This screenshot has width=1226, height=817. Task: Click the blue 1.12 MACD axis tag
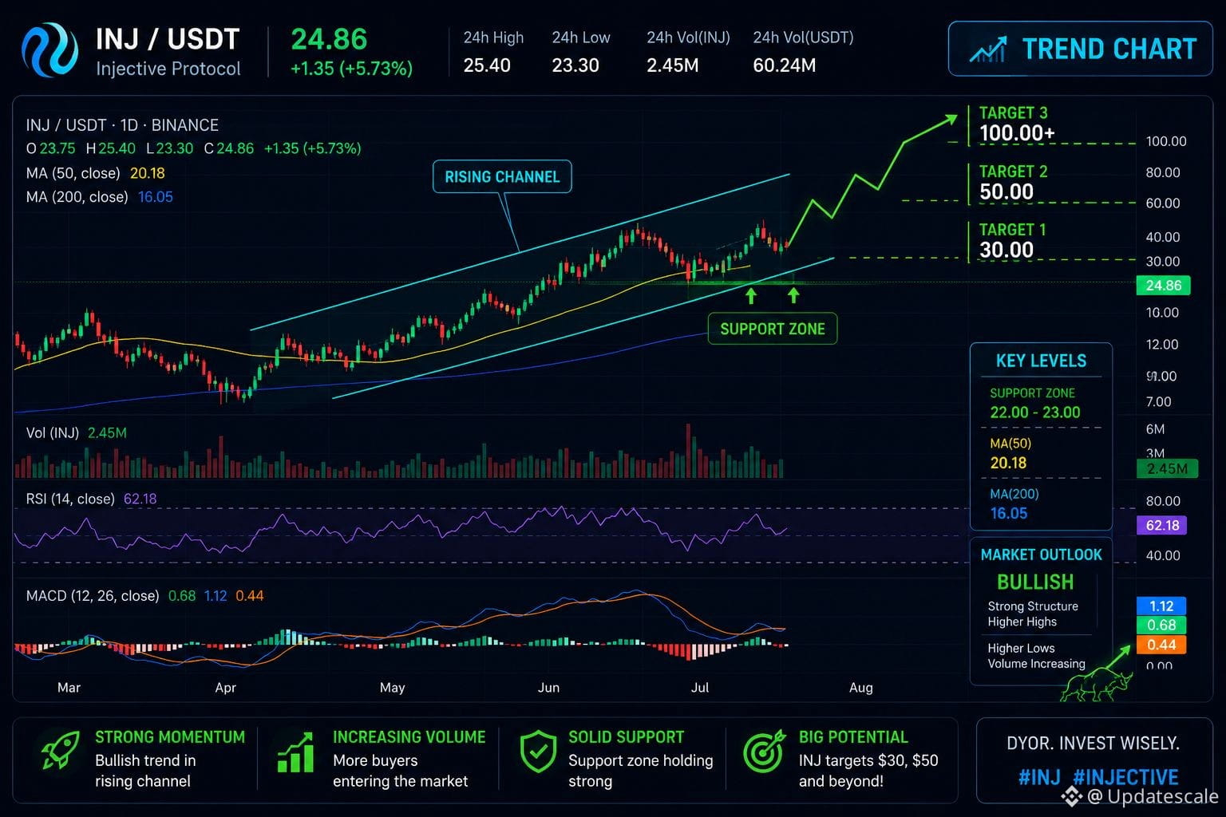1161,606
